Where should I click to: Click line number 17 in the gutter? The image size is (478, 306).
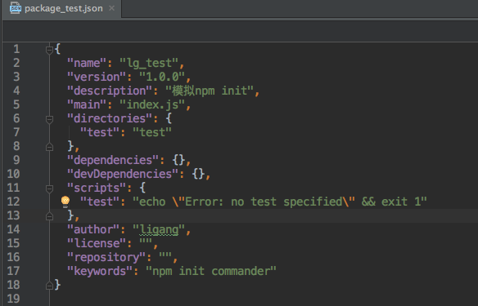pos(13,271)
